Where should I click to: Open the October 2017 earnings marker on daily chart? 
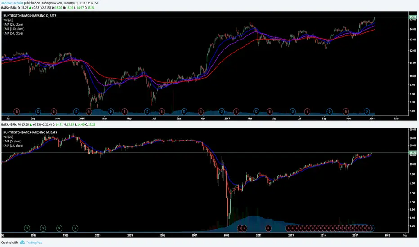346,111
